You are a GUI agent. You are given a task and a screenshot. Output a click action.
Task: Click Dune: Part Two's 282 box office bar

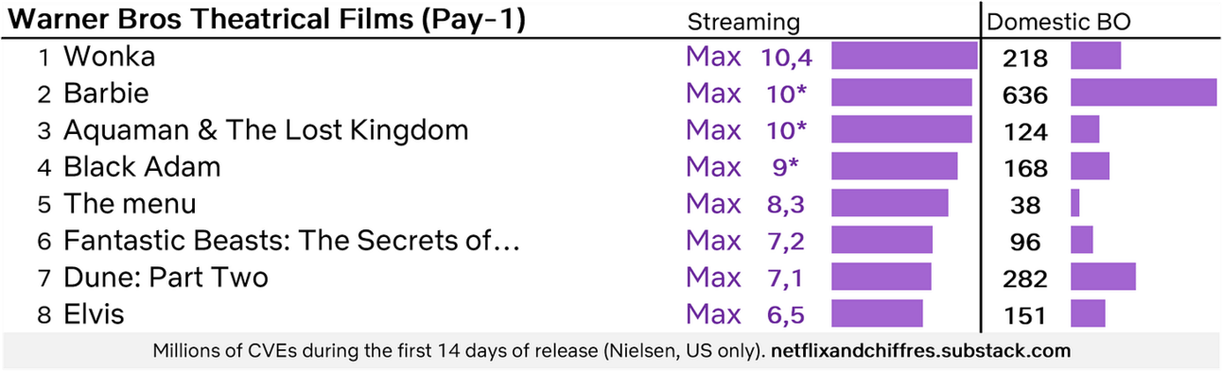click(x=1103, y=278)
